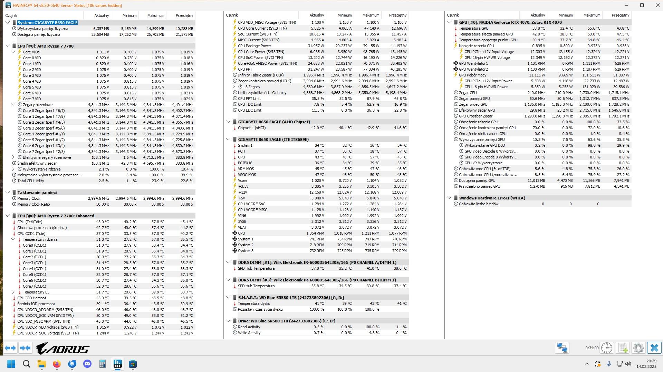The width and height of the screenshot is (663, 372).
Task: Open sensor settings gear icon
Action: point(638,348)
